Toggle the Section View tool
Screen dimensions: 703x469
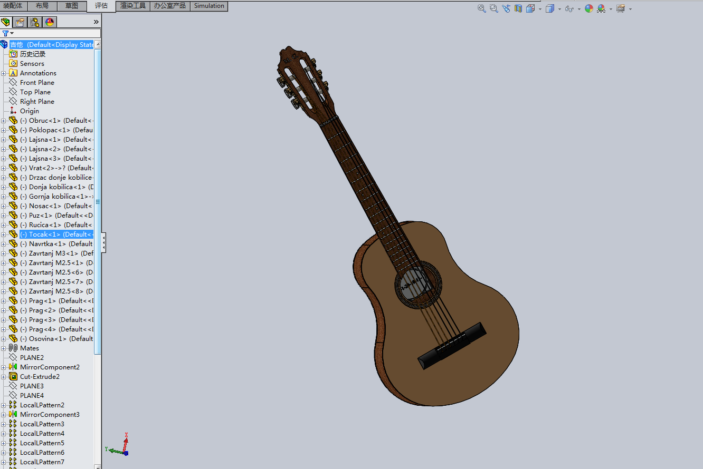tap(518, 8)
